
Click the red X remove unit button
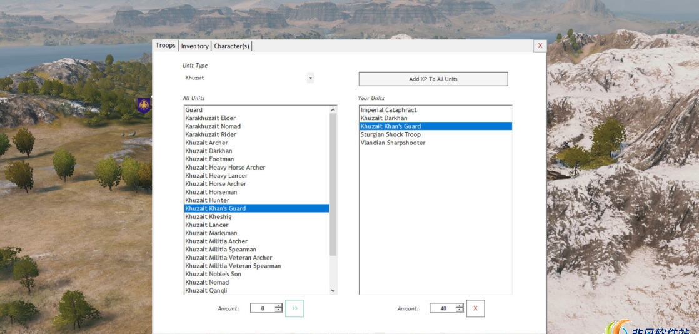tap(475, 308)
